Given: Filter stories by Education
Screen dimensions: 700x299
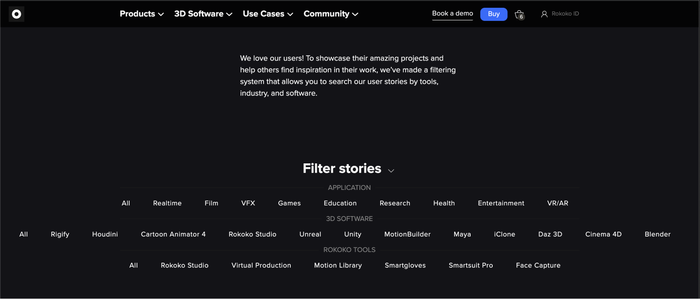Looking at the screenshot, I should (x=340, y=203).
